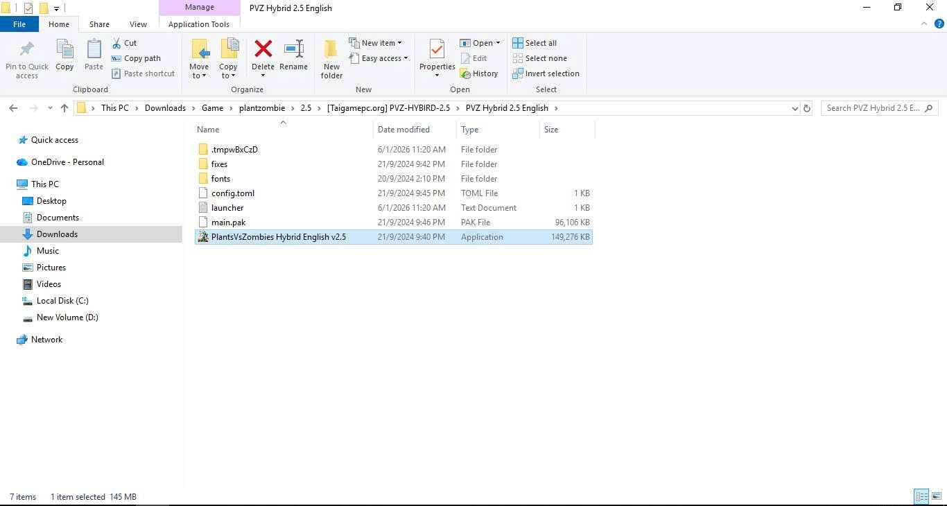Expand the address bar history dropdown
The height and width of the screenshot is (506, 947).
click(794, 108)
